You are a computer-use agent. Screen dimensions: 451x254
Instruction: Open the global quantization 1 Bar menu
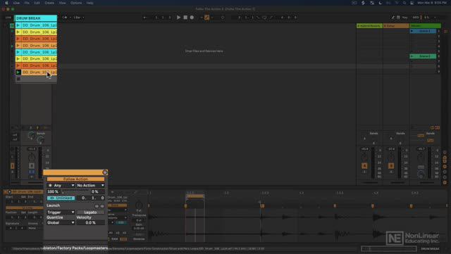point(78,18)
